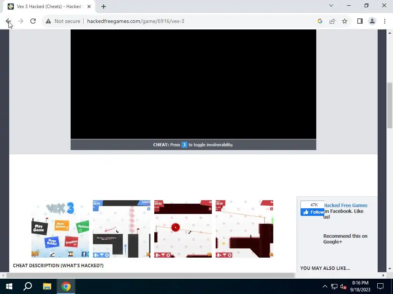Go back using browser back arrow
The height and width of the screenshot is (294, 393).
(8, 21)
